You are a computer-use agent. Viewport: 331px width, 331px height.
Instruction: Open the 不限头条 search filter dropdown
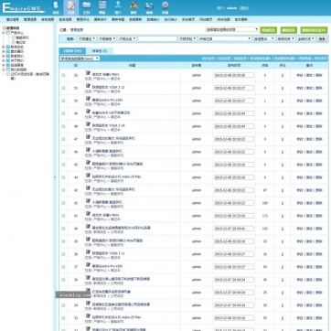pyautogui.click(x=127, y=39)
